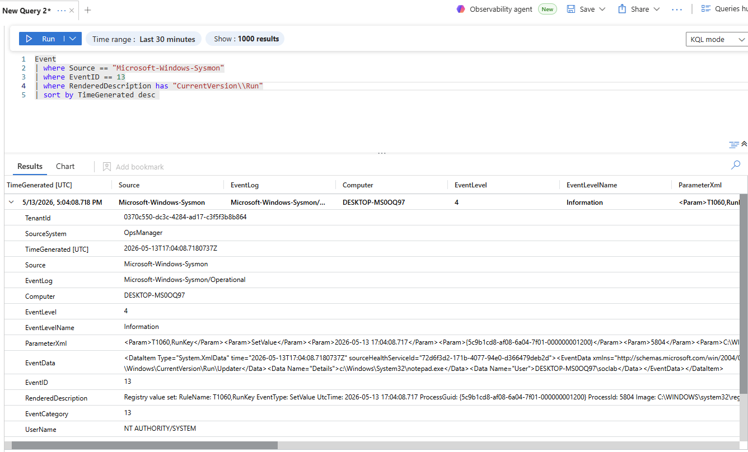Screen dimensions: 748x452
Task: Click the Add bookmark button text
Action: coord(140,167)
